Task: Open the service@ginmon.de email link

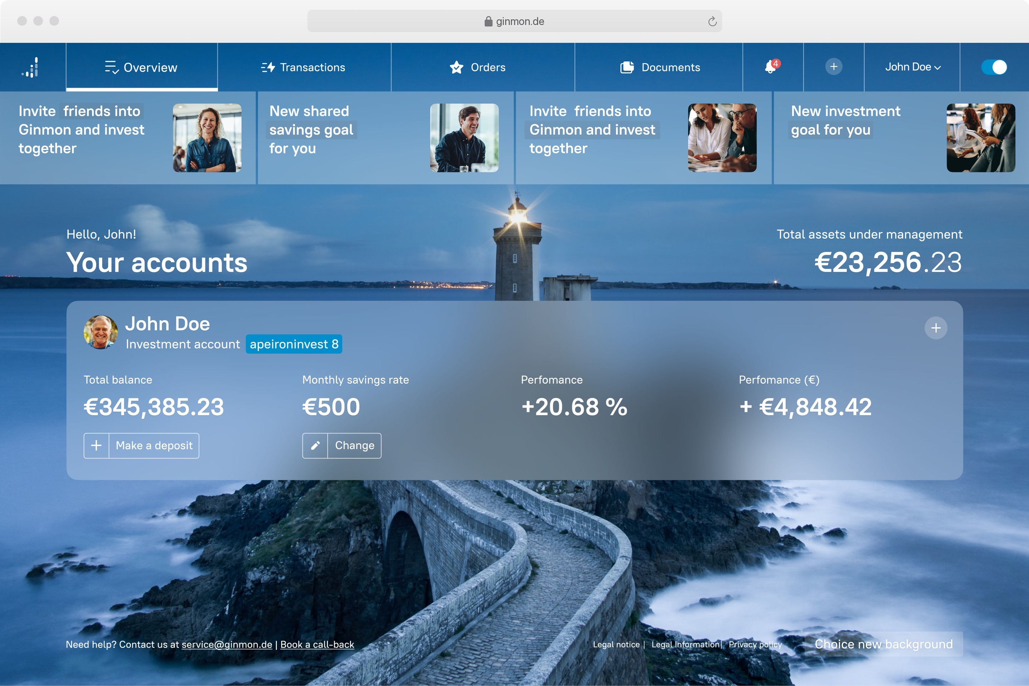Action: (x=227, y=645)
